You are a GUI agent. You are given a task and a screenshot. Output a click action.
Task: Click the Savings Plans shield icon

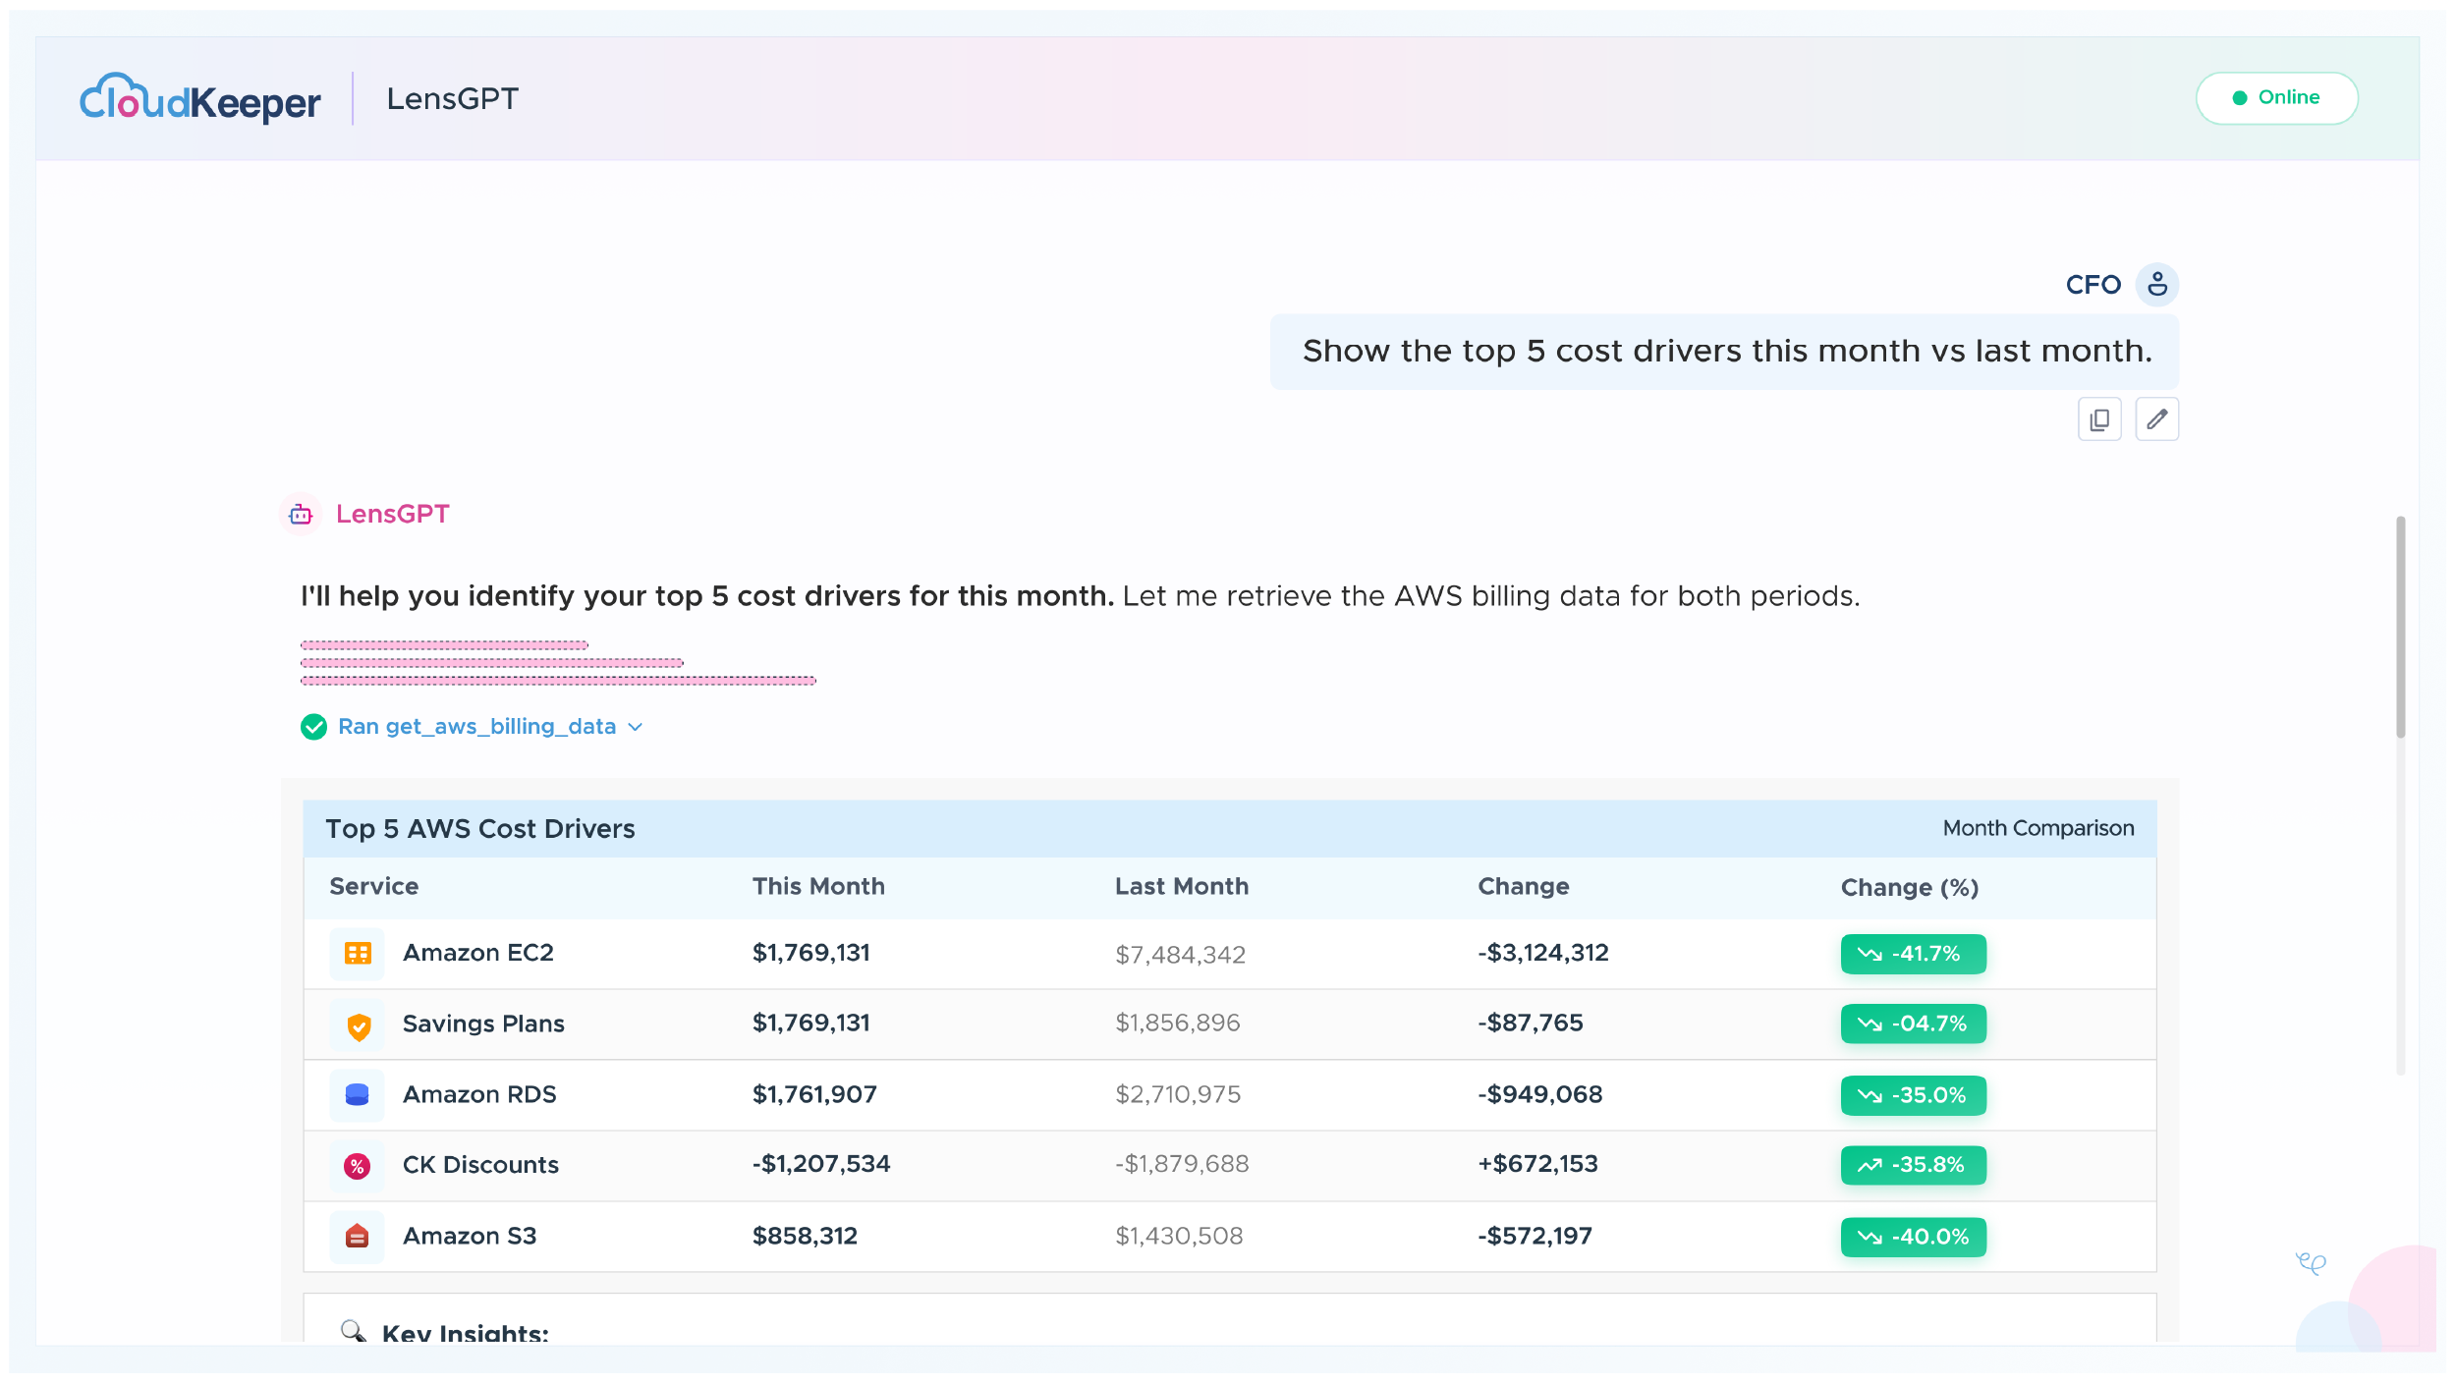pos(358,1025)
